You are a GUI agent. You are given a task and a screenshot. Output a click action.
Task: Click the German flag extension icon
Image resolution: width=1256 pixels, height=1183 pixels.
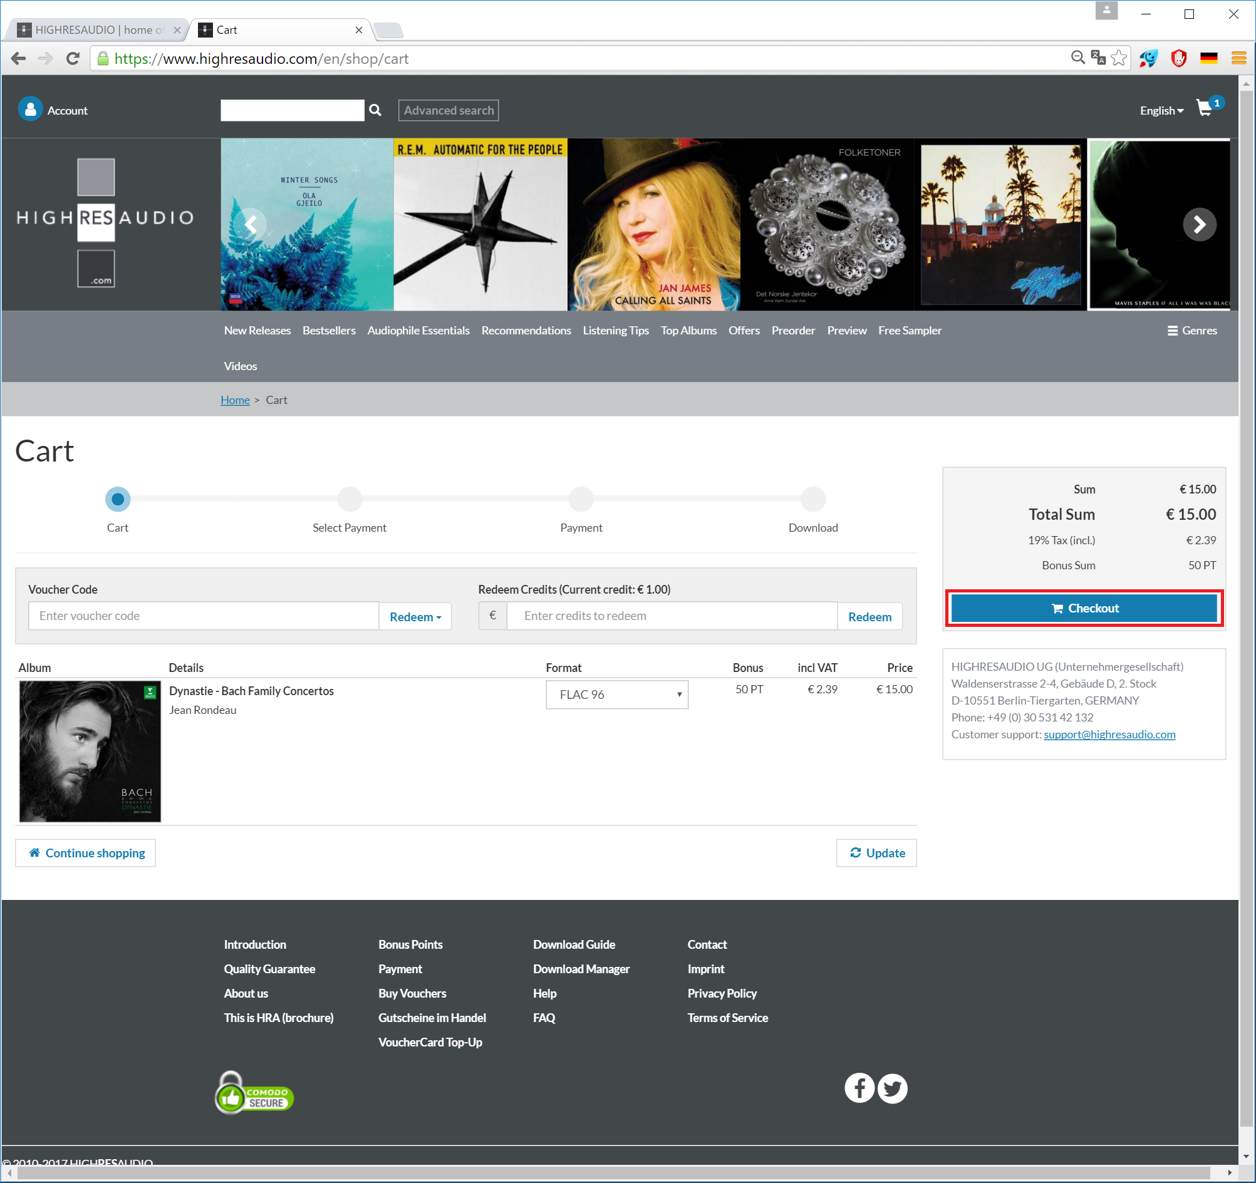point(1208,58)
